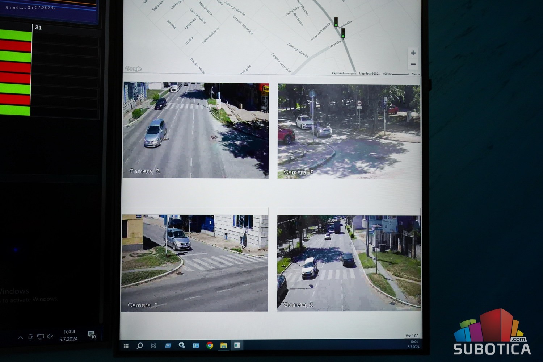Unmute the speaker volume icon in tray
The height and width of the screenshot is (362, 543).
50,337
